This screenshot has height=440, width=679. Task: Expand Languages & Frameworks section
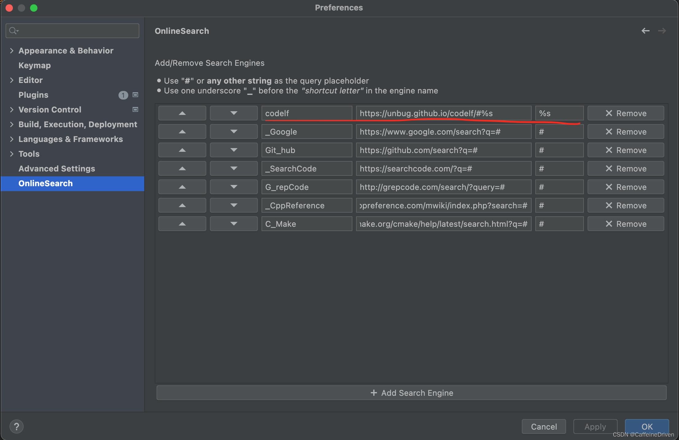click(x=12, y=139)
